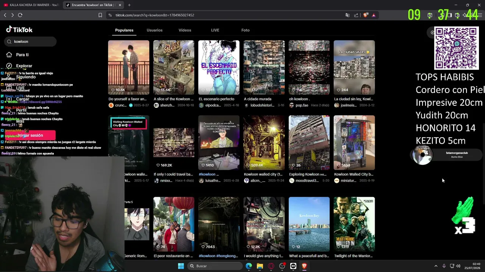The image size is (485, 272).
Task: Open 'Exploring Kowloon' building video thumbnail
Action: click(309, 143)
